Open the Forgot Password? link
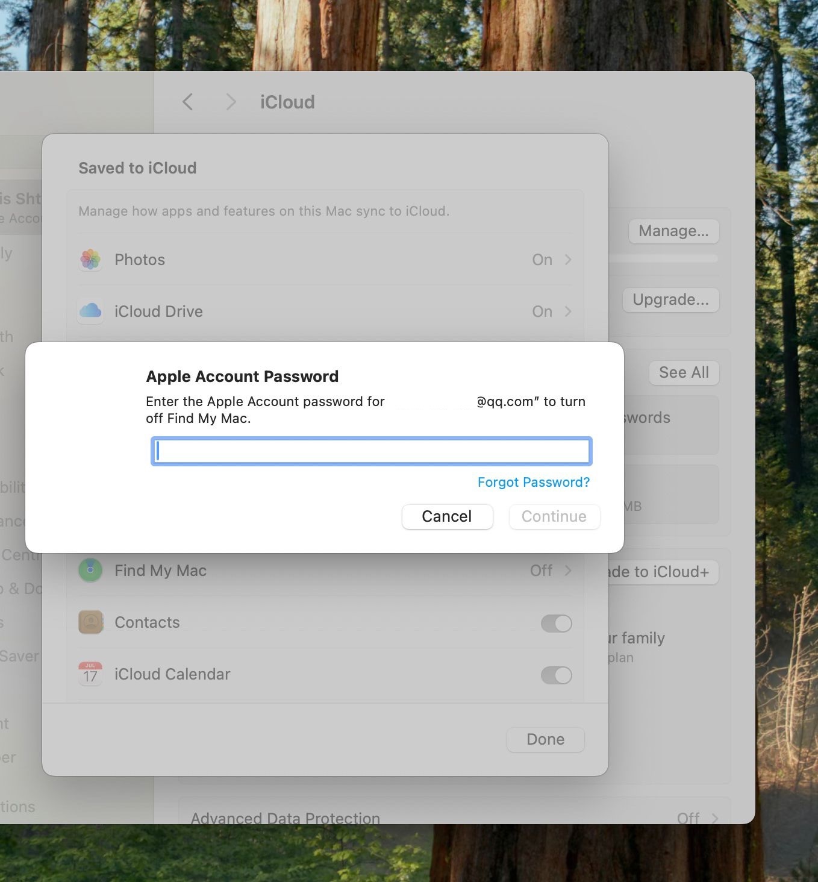The width and height of the screenshot is (818, 882). 534,482
